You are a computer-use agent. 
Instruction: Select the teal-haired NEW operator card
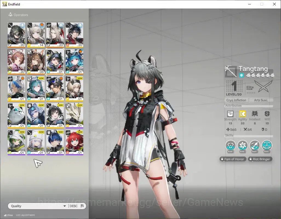tap(36, 89)
